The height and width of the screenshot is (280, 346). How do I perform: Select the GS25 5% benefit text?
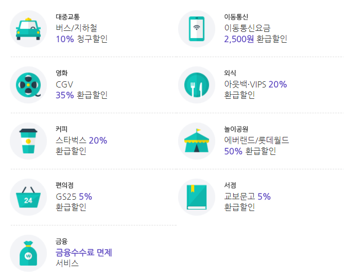pyautogui.click(x=74, y=196)
